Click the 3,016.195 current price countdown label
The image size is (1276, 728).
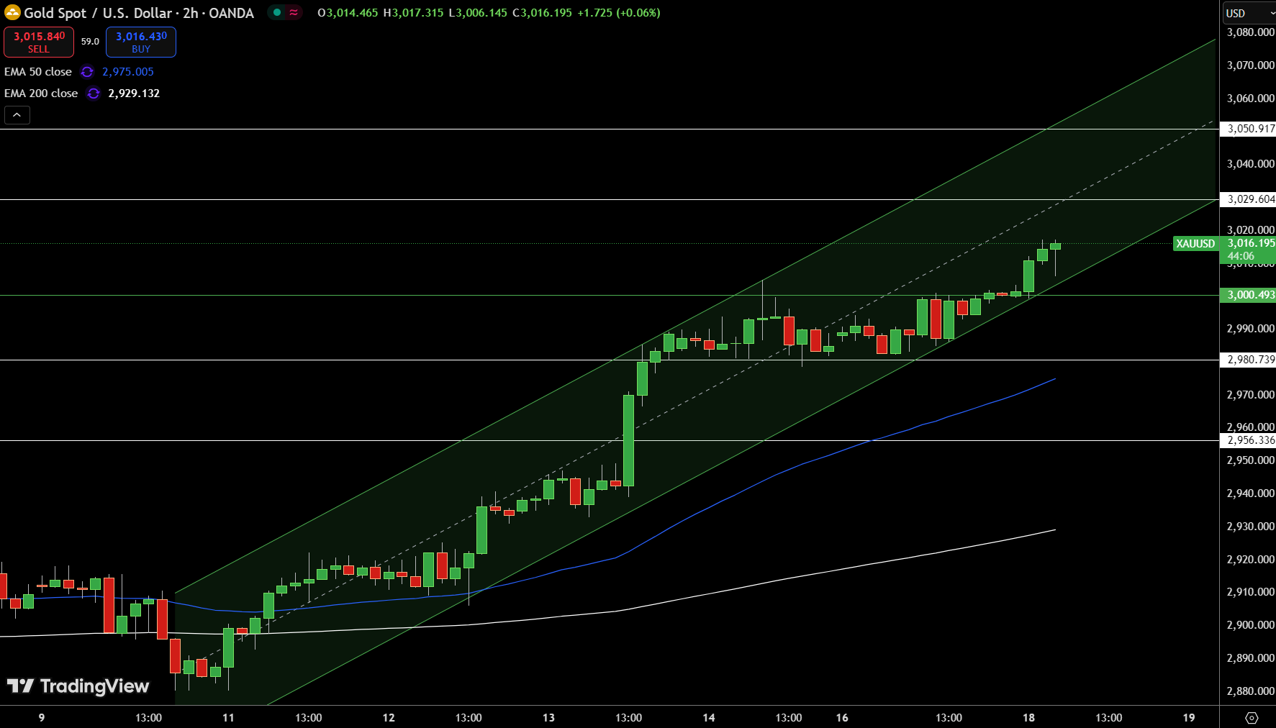click(1250, 250)
